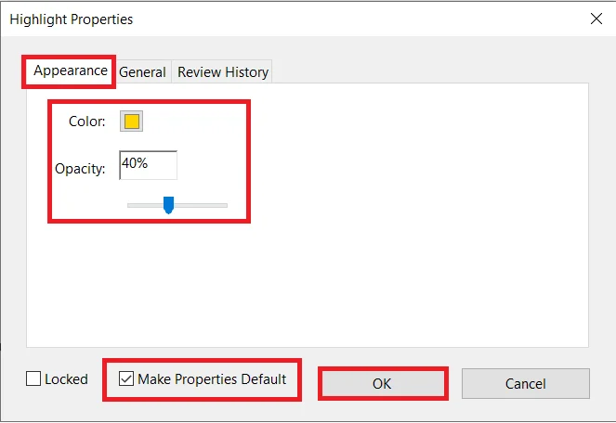Click the Opacity slider thumb
The width and height of the screenshot is (616, 423).
168,205
